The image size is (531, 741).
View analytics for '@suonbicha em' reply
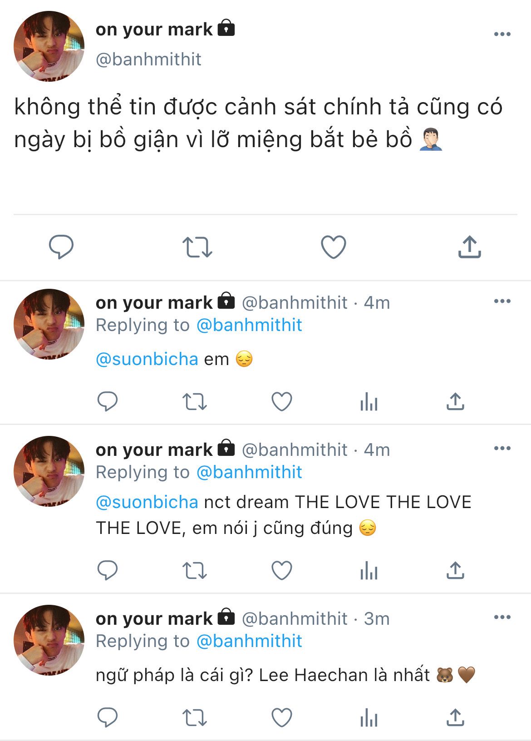pyautogui.click(x=369, y=402)
